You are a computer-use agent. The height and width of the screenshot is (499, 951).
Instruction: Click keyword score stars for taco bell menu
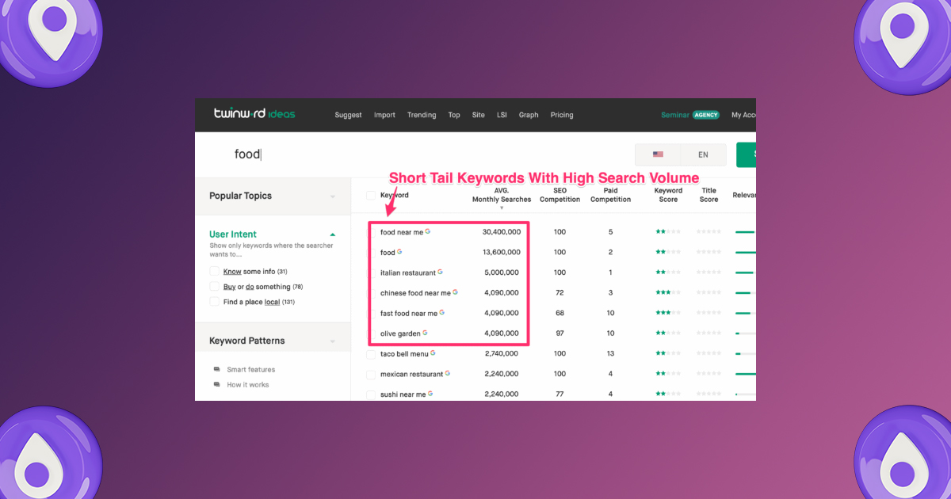pos(668,353)
